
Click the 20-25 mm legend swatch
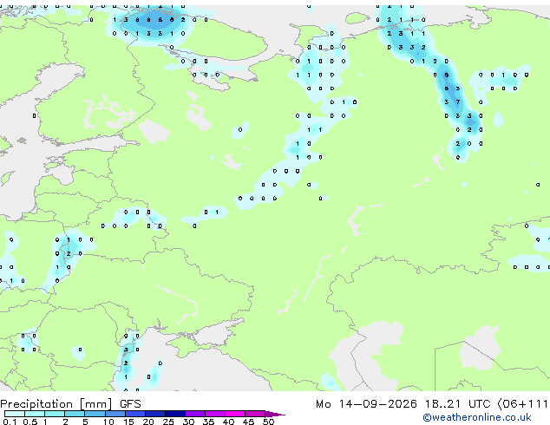pos(155,414)
